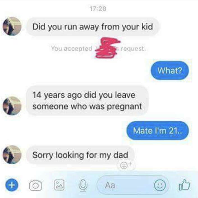198x198 pixels.
Task: Open sender avatar beside 'Did you run away'
Action: coord(12,26)
